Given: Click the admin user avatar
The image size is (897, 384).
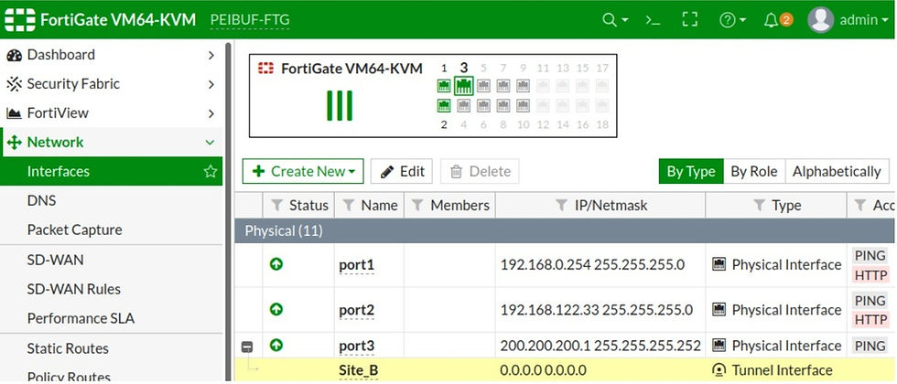Looking at the screenshot, I should [820, 20].
